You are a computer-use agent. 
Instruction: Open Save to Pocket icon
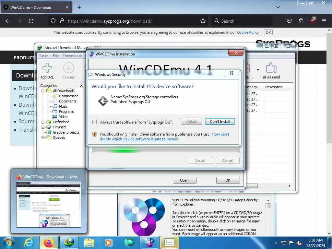[x=289, y=21]
